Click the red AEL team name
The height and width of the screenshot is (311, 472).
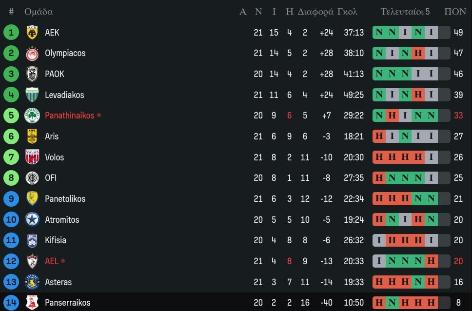click(x=52, y=261)
